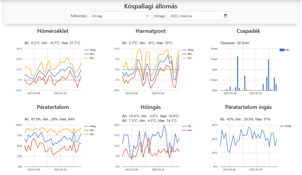Click the Összesen: 30.5mm summary text
Viewport: 302px width, 175px height.
pyautogui.click(x=234, y=43)
